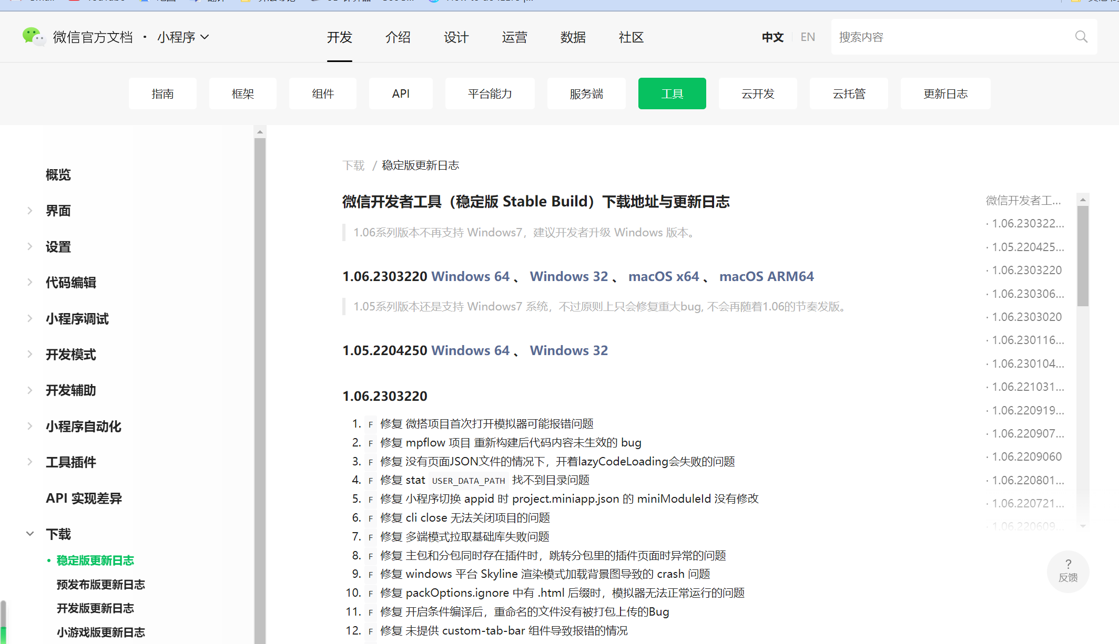Download the macOS ARM64 build

pos(766,277)
